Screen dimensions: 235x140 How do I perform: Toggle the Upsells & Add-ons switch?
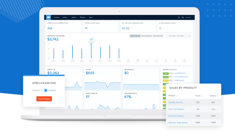44,90
